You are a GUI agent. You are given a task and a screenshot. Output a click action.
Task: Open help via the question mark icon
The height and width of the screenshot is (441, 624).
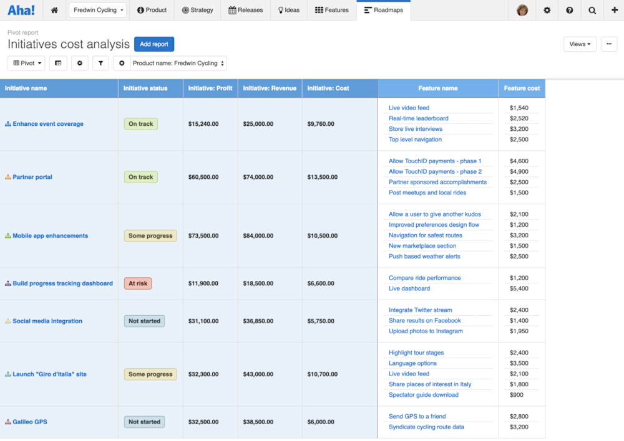(569, 10)
